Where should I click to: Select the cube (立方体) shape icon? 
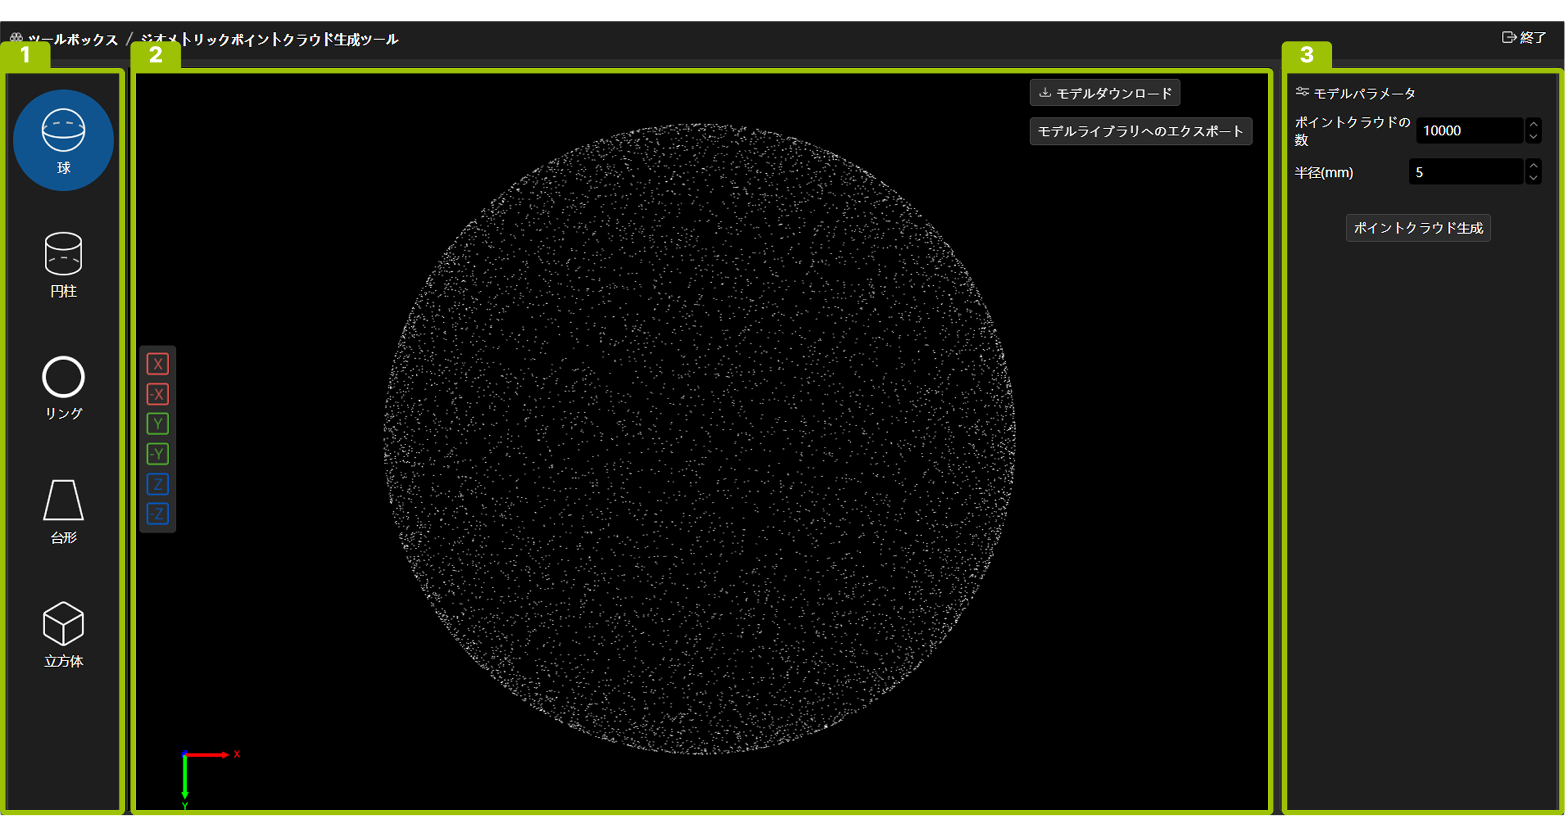coord(63,634)
